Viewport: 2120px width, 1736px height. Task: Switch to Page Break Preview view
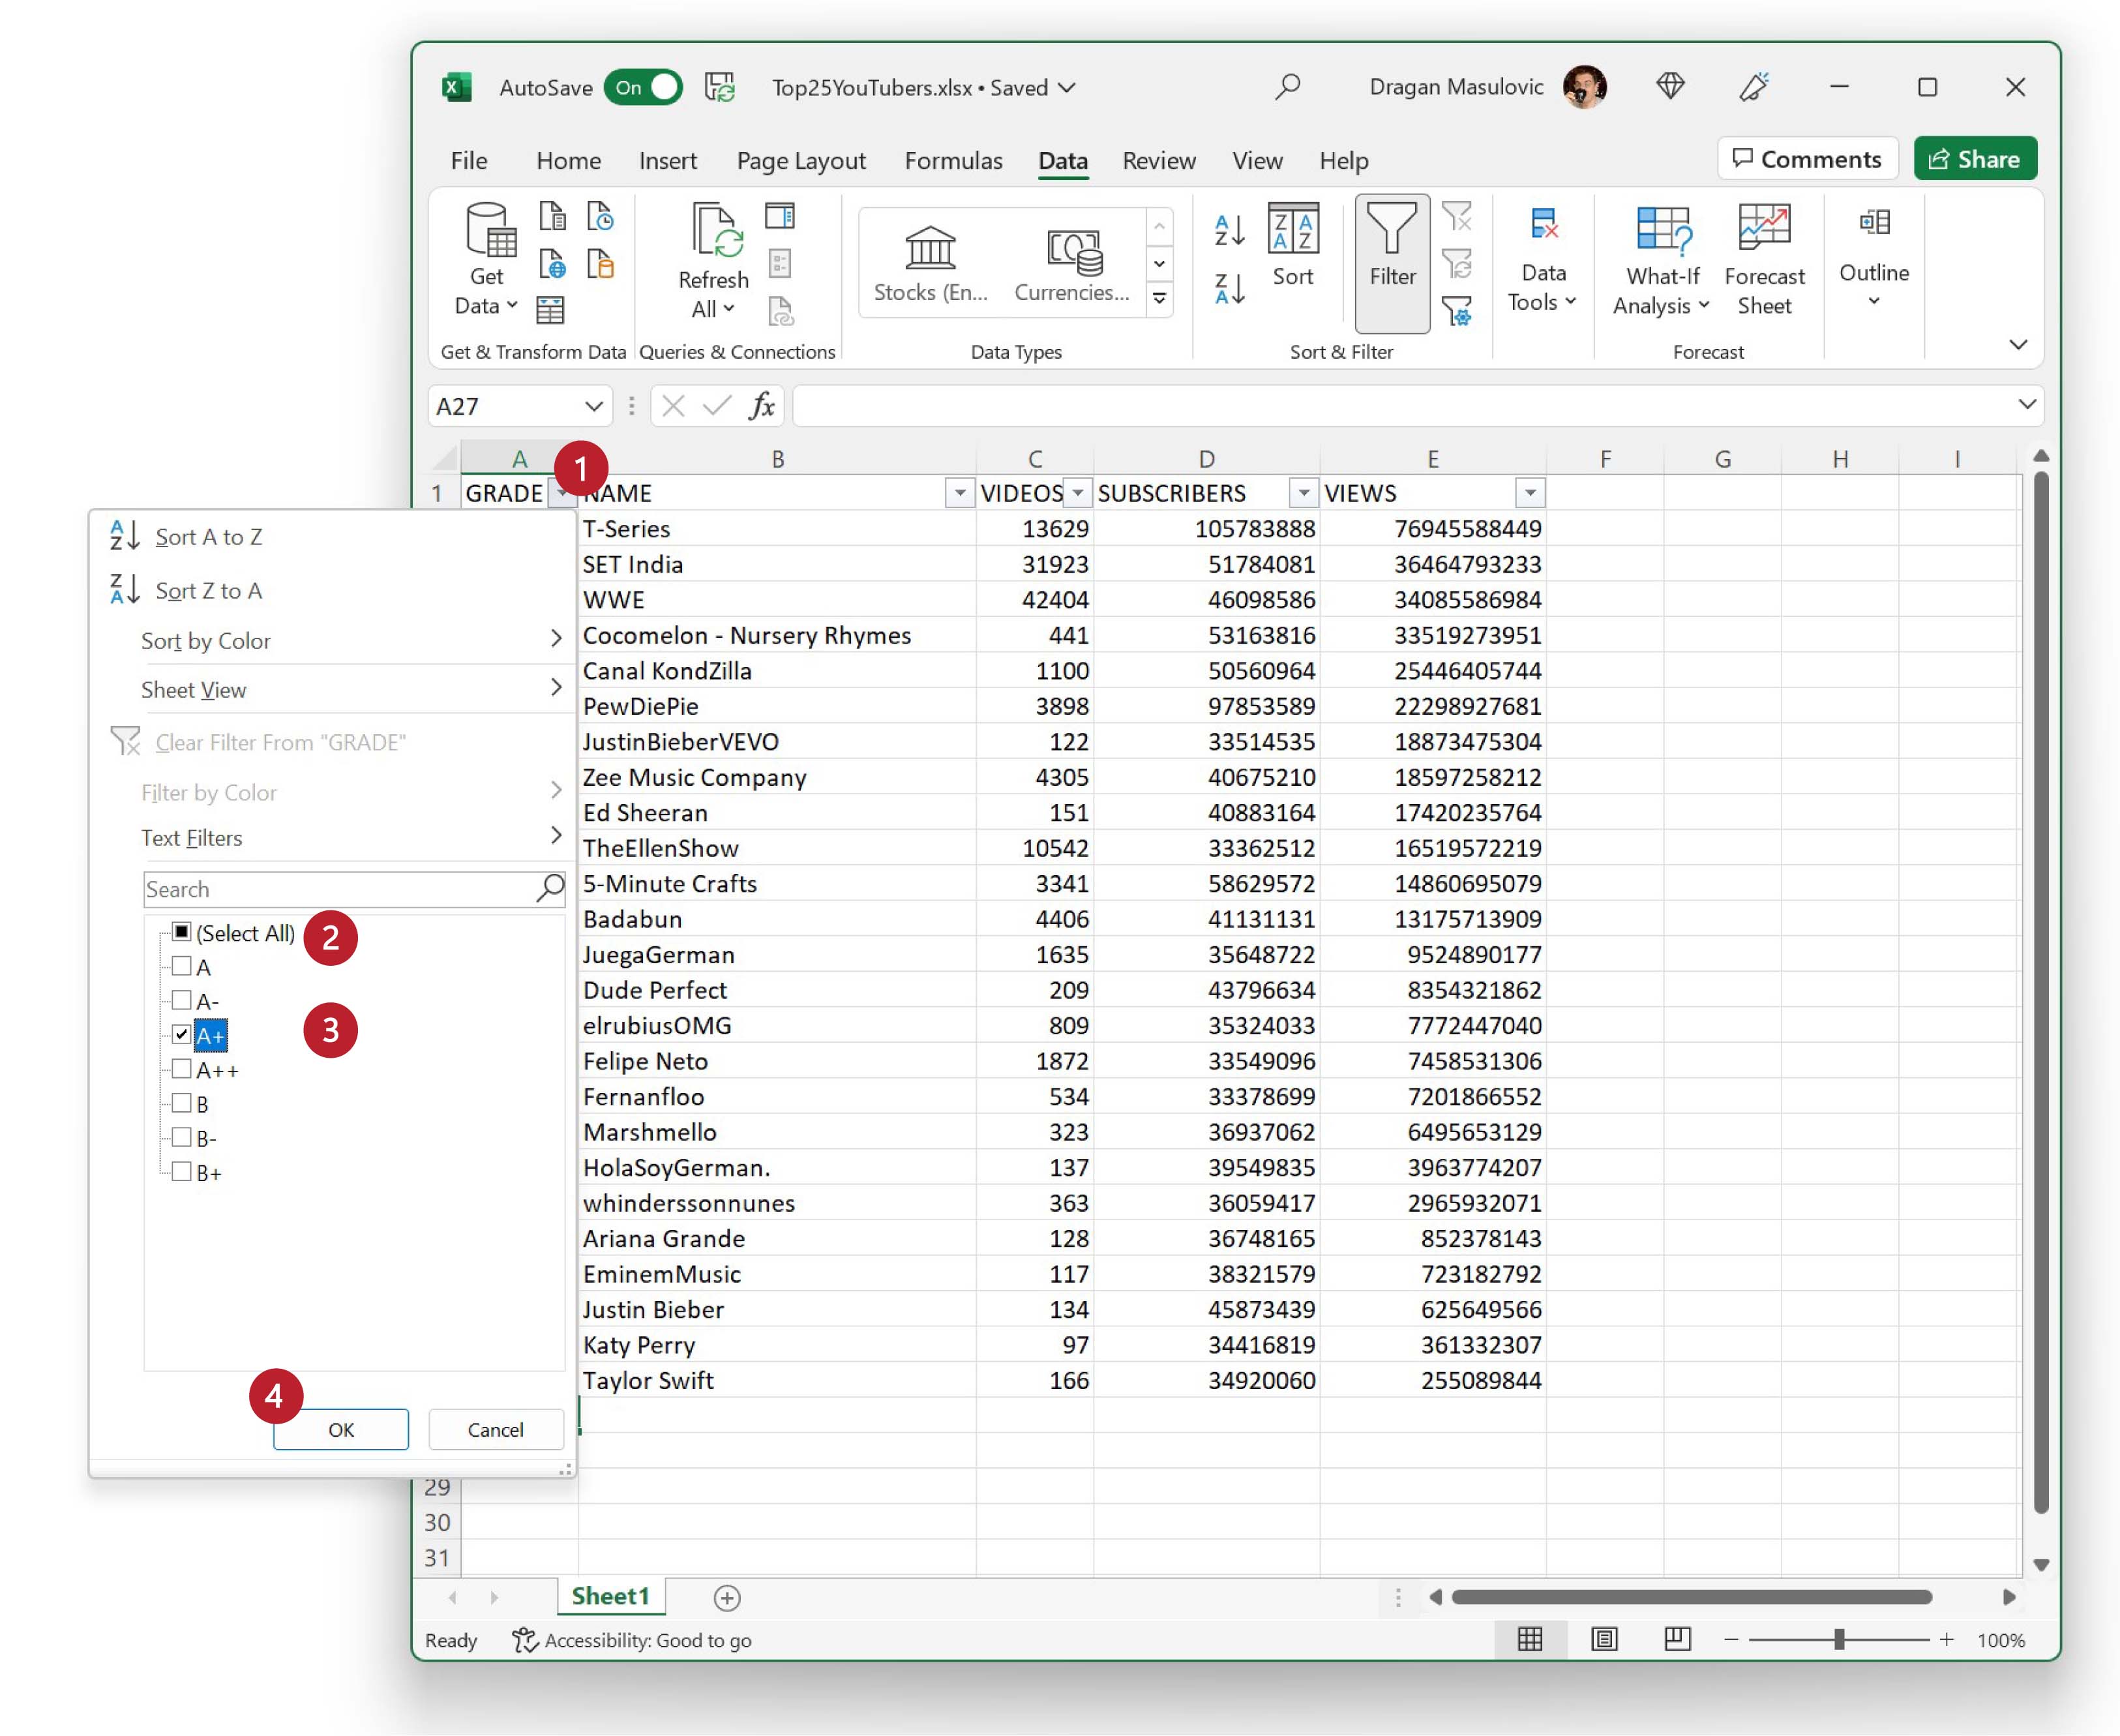click(1677, 1639)
